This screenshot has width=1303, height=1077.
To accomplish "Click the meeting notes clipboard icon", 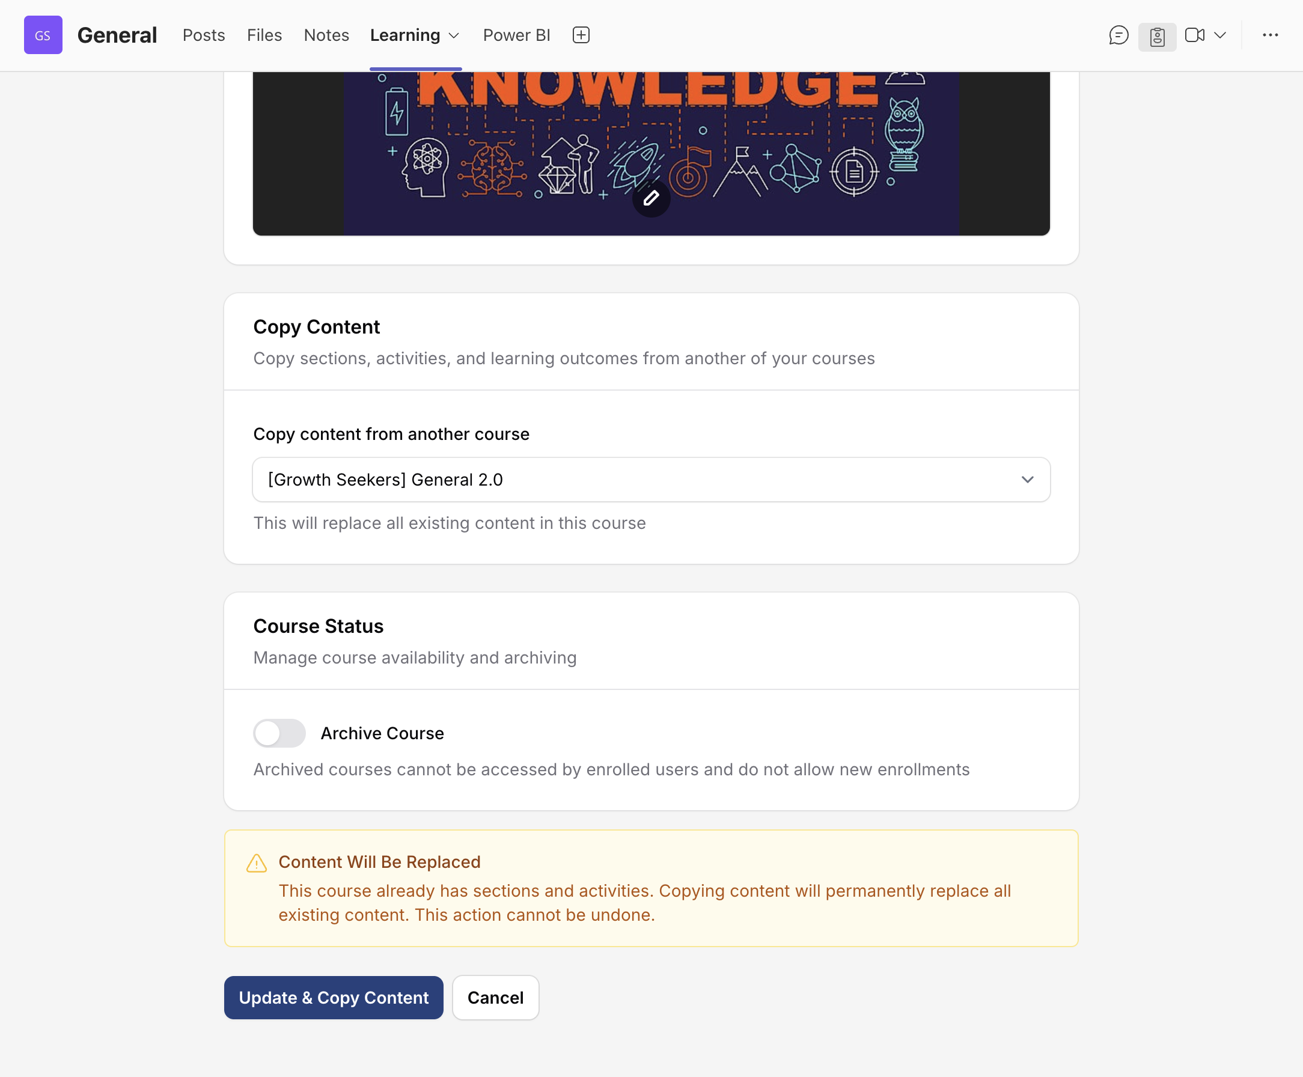I will 1157,37.
